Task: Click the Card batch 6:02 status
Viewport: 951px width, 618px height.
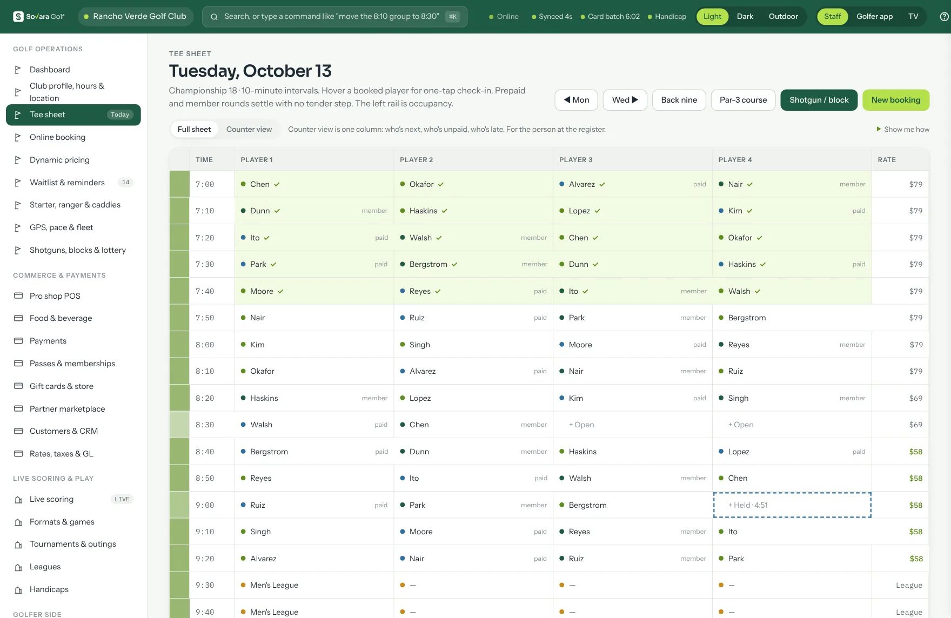Action: pyautogui.click(x=610, y=17)
